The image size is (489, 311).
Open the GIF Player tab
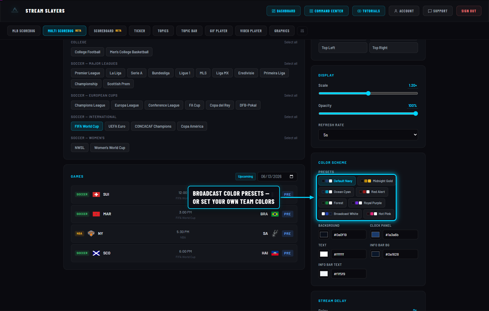pyautogui.click(x=219, y=31)
